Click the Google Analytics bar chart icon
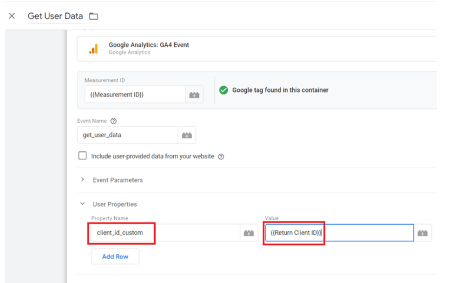Viewport: 458px width, 283px height. click(93, 49)
